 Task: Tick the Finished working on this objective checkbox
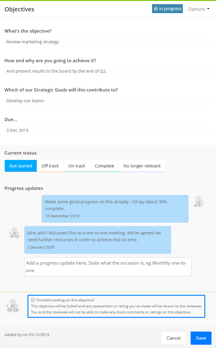pos(33,300)
